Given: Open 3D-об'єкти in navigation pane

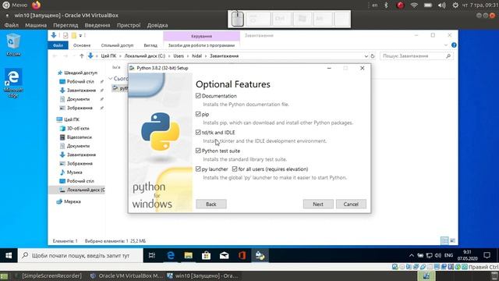Looking at the screenshot, I should [78, 128].
